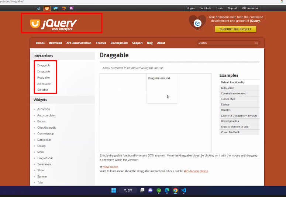286x197 pixels.
Task: Click the Google icon in address bar
Action: tap(282, 1)
